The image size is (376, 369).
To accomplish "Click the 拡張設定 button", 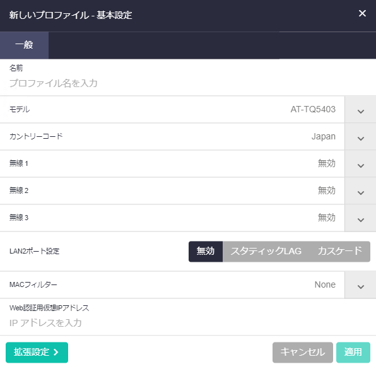I will (x=37, y=353).
